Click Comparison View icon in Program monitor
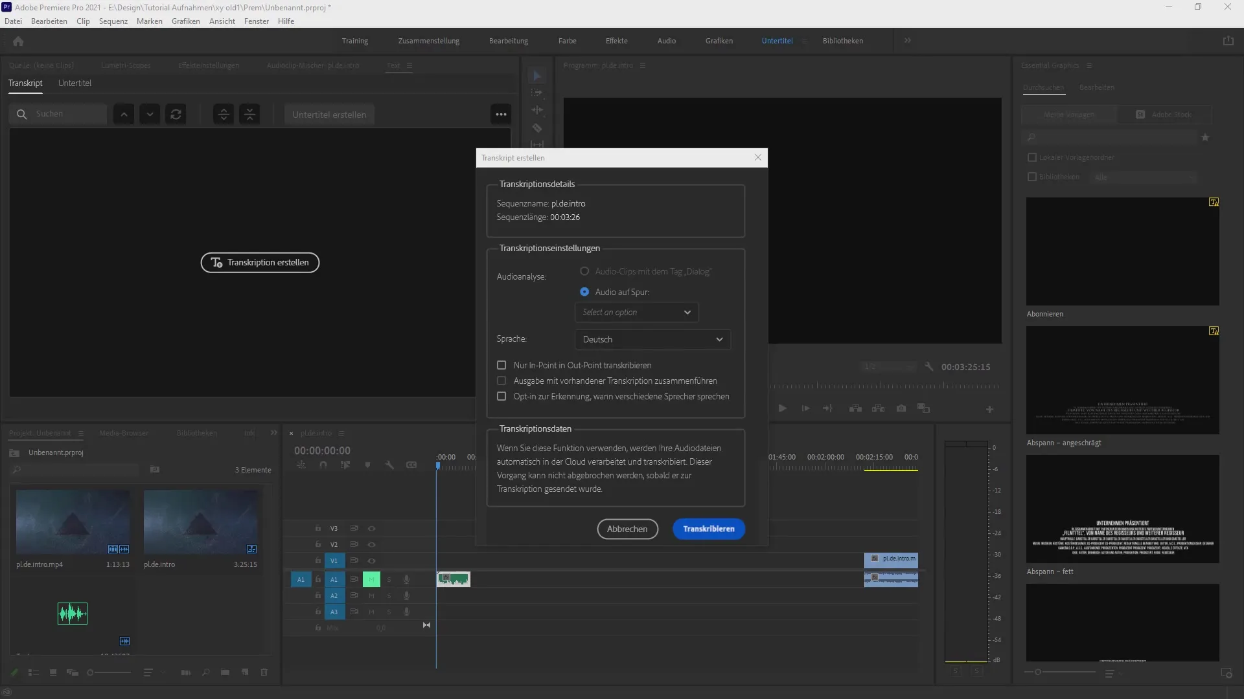Image resolution: width=1244 pixels, height=699 pixels. [924, 408]
